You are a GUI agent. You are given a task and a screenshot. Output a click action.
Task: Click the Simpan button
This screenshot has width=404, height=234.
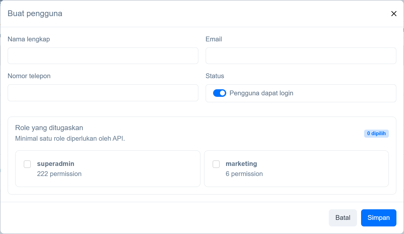click(x=378, y=218)
